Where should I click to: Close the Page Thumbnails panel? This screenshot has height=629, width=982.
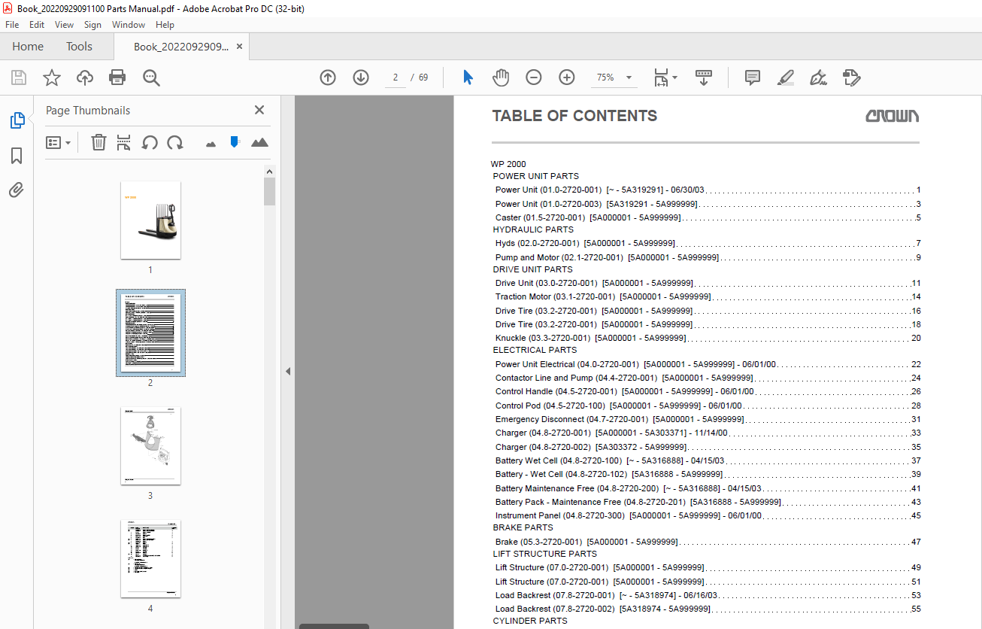259,110
